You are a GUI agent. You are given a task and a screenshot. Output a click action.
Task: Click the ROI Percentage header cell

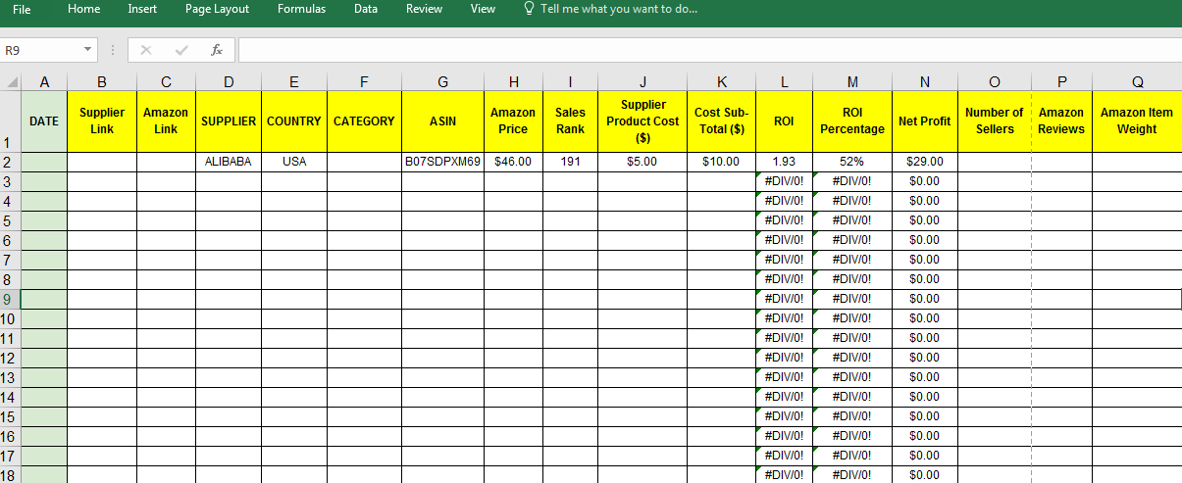[x=852, y=121]
